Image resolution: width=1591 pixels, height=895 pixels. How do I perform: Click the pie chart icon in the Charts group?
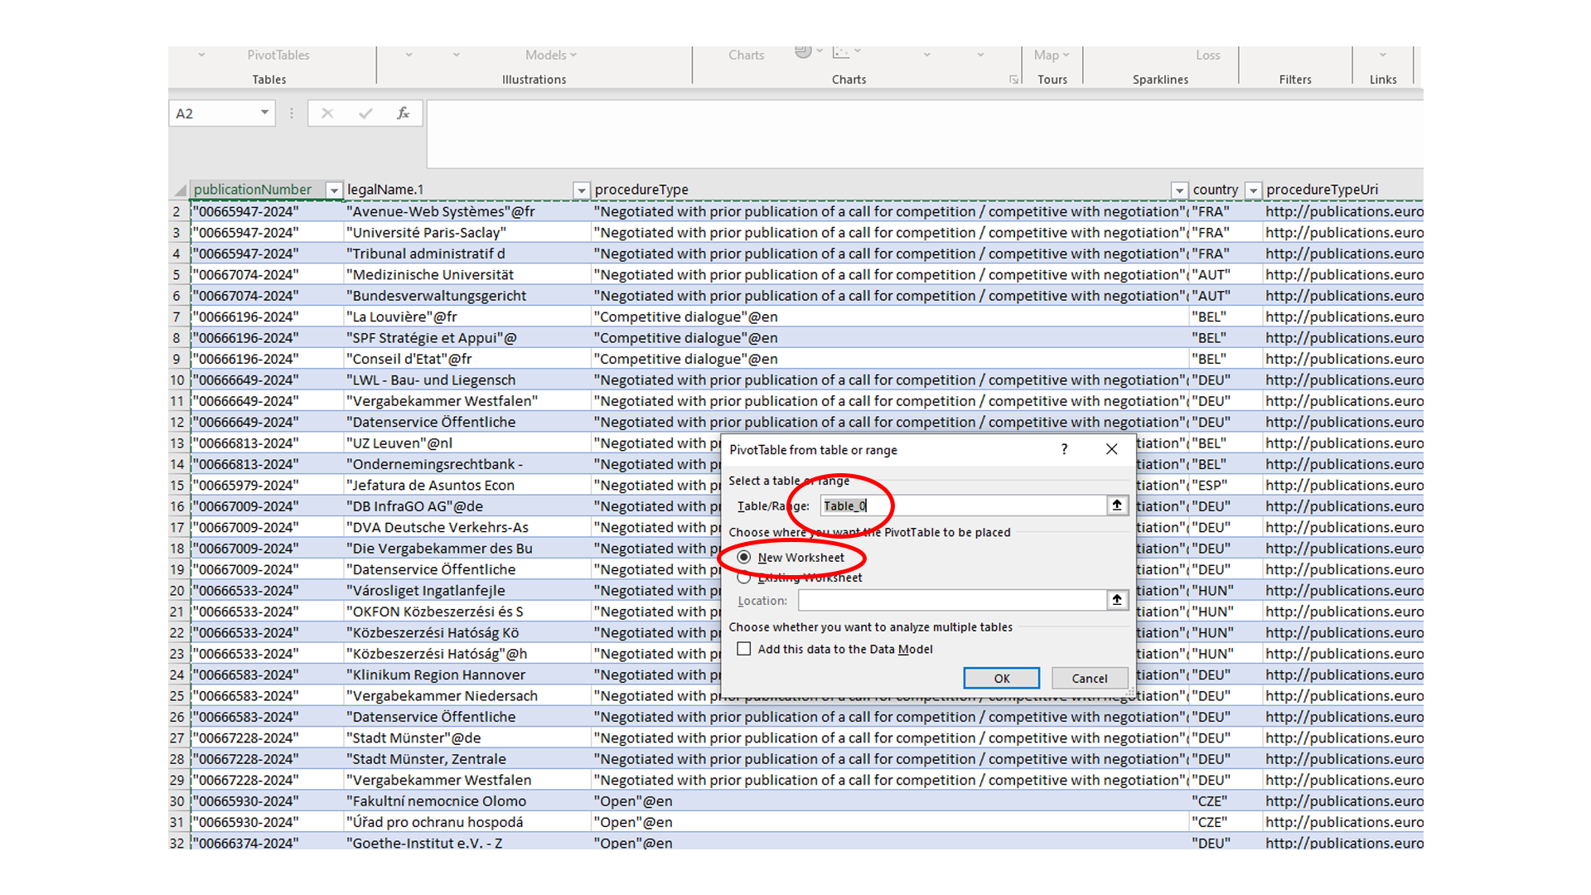click(803, 50)
